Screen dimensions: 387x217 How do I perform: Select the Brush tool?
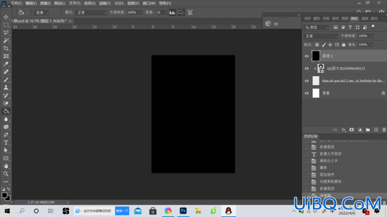click(x=6, y=80)
